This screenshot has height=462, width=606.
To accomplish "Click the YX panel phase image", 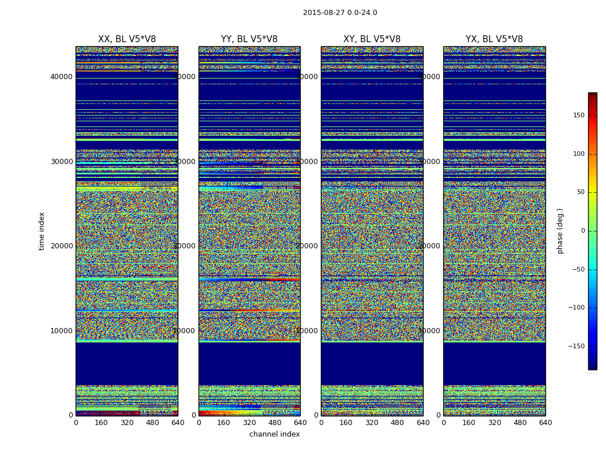I will (x=495, y=231).
